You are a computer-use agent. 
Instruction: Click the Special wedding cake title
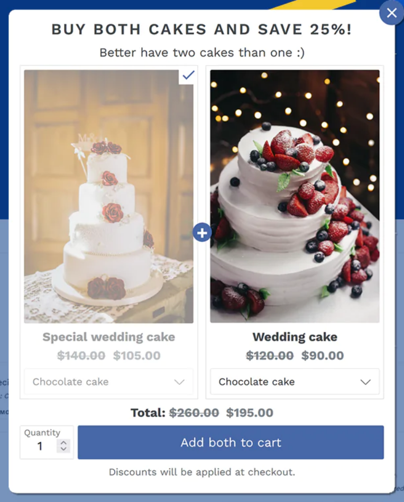pyautogui.click(x=109, y=337)
